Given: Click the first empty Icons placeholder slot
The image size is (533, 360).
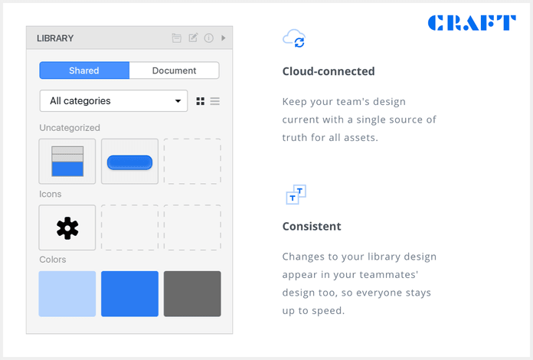Looking at the screenshot, I should pos(129,227).
